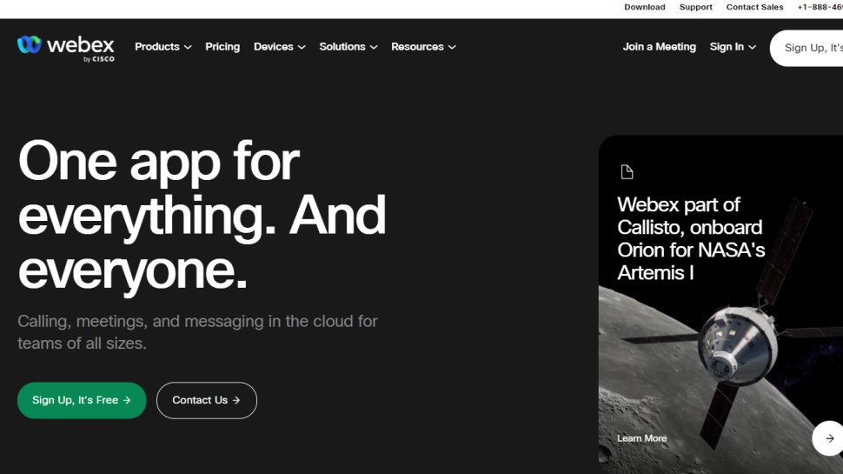Click the white Sign Up button in header

[x=806, y=48]
